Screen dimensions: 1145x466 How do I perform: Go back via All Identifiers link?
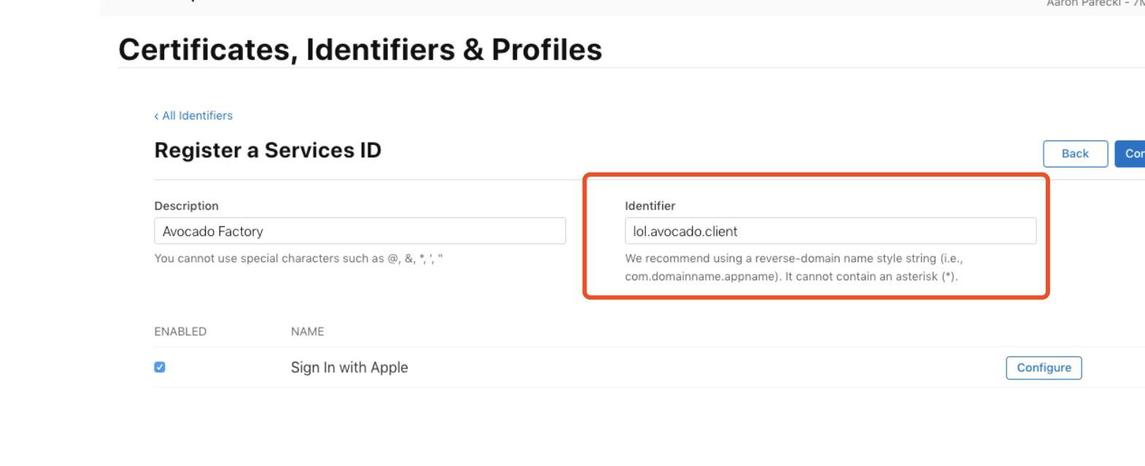[197, 116]
